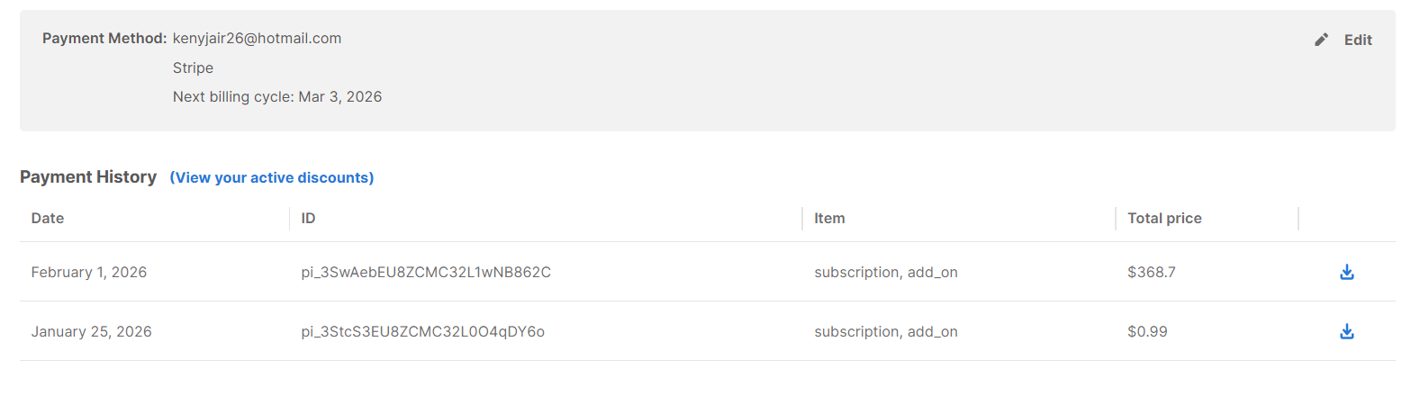Click the Item cell in February row
1402x396 pixels.
pyautogui.click(x=885, y=272)
